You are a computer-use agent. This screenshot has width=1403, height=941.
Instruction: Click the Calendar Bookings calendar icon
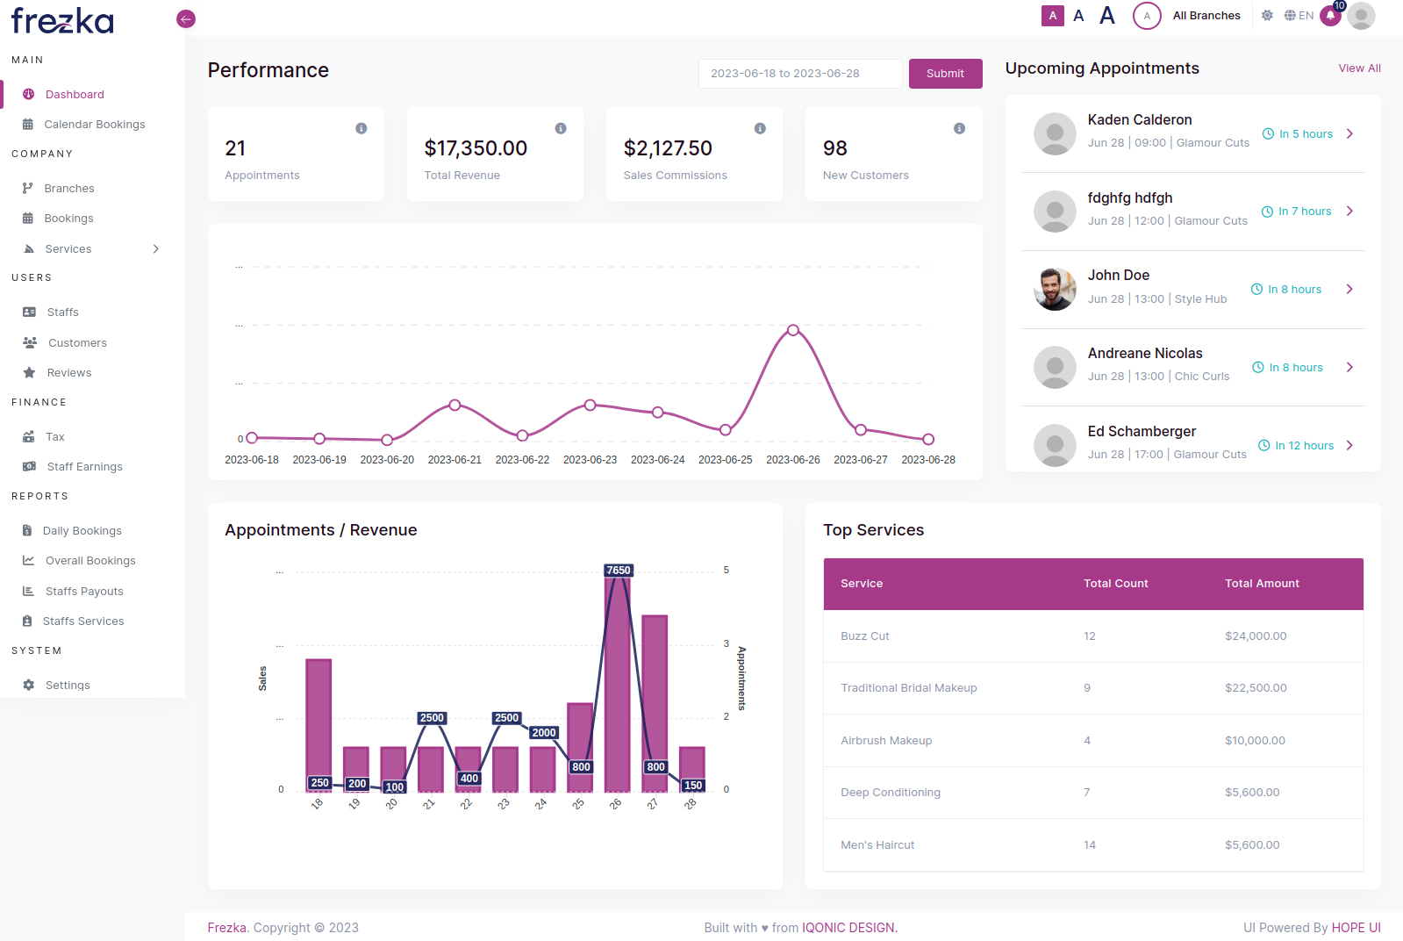pos(28,124)
